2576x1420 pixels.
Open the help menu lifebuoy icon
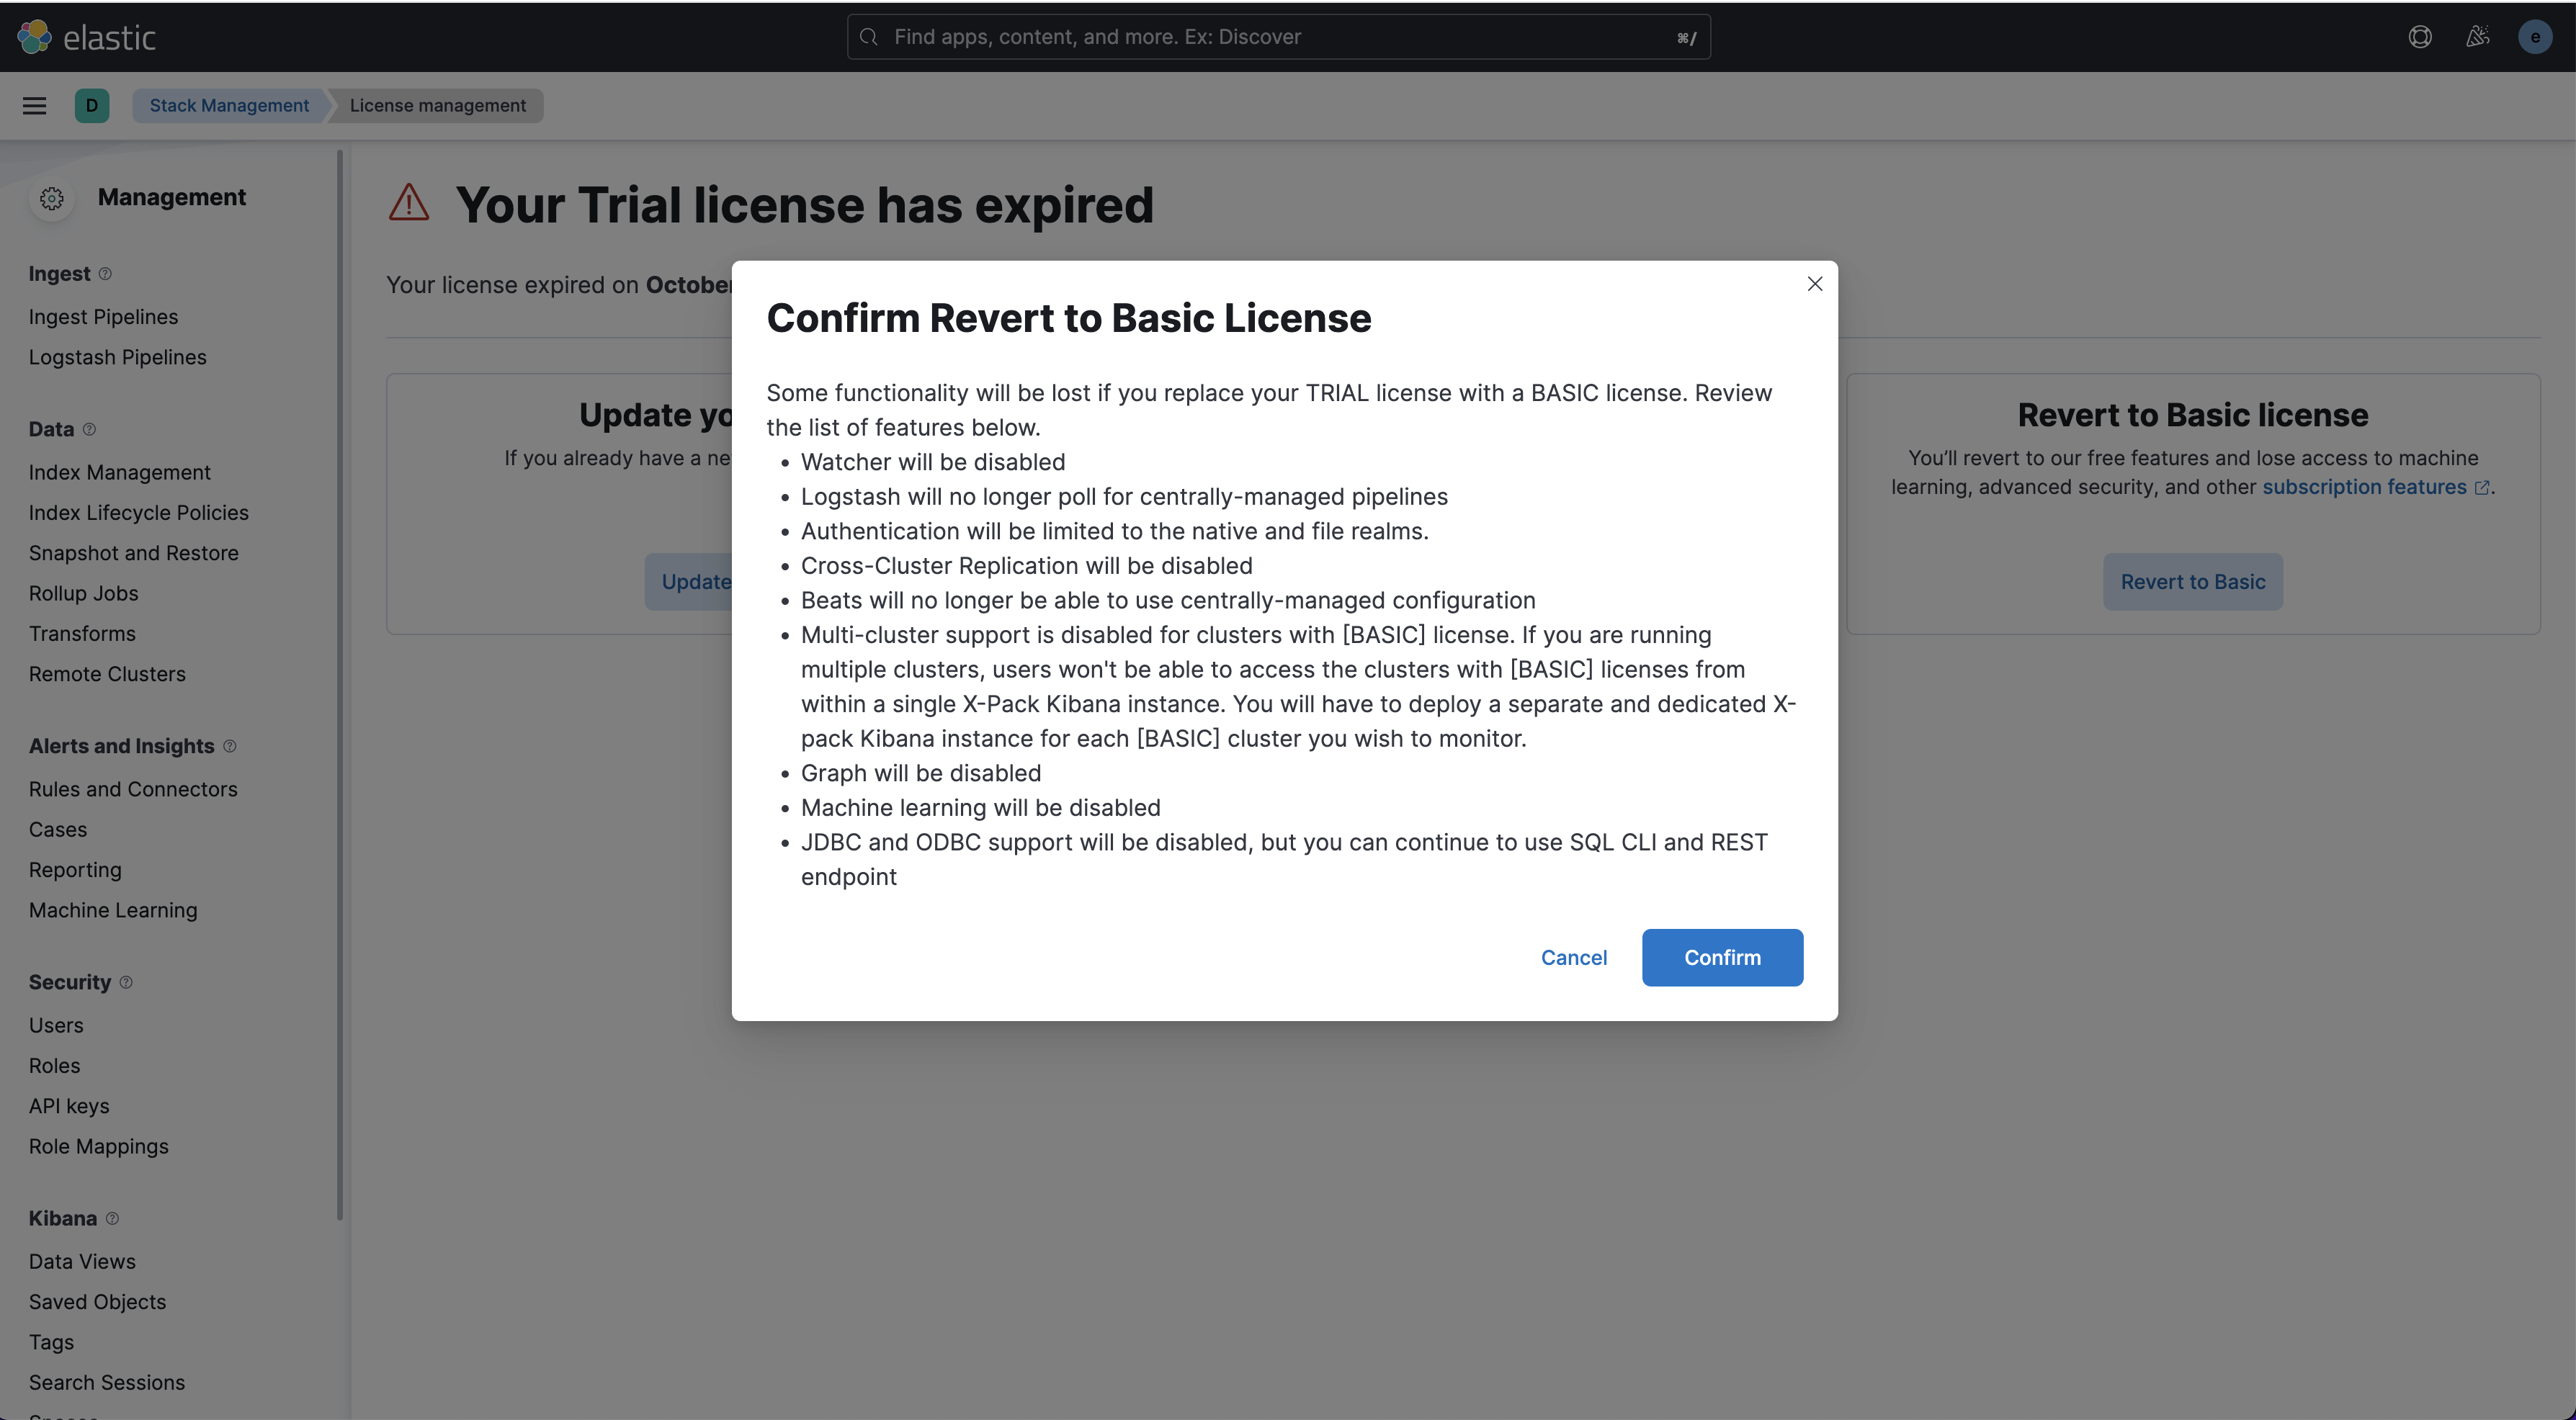click(x=2420, y=37)
